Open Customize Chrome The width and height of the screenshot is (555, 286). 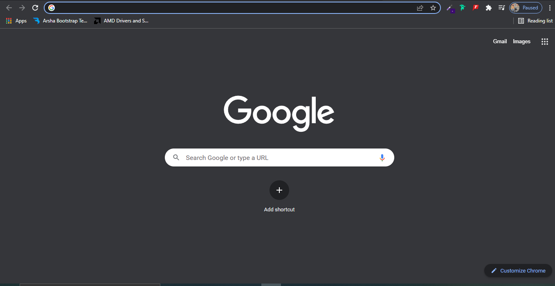point(518,270)
